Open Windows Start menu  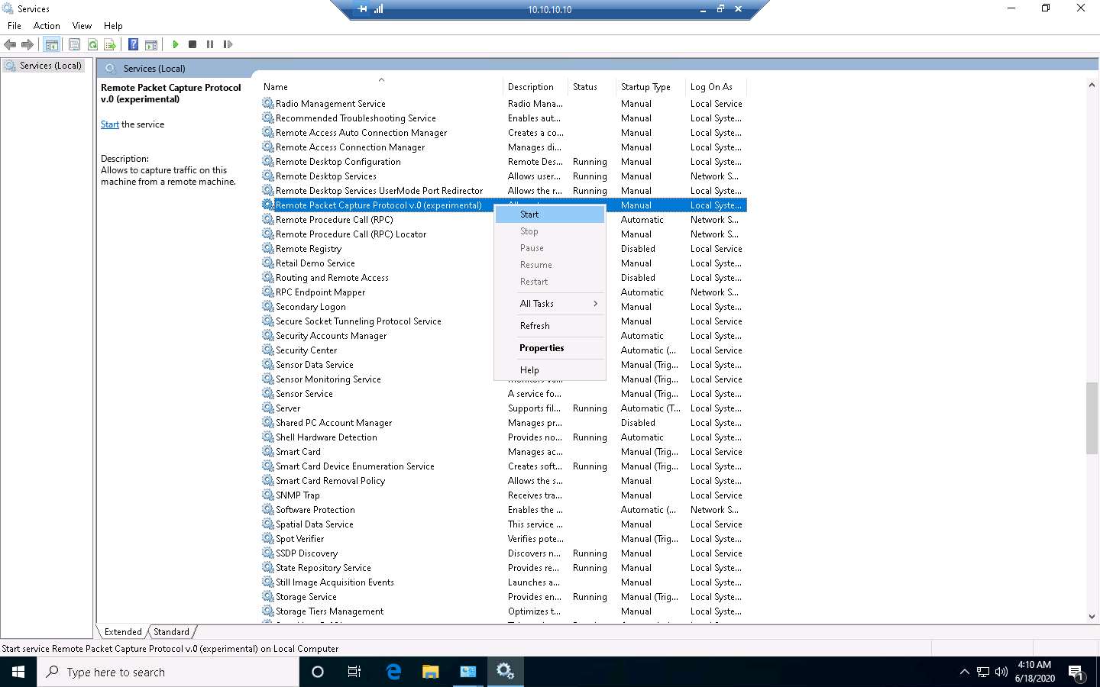pyautogui.click(x=18, y=672)
